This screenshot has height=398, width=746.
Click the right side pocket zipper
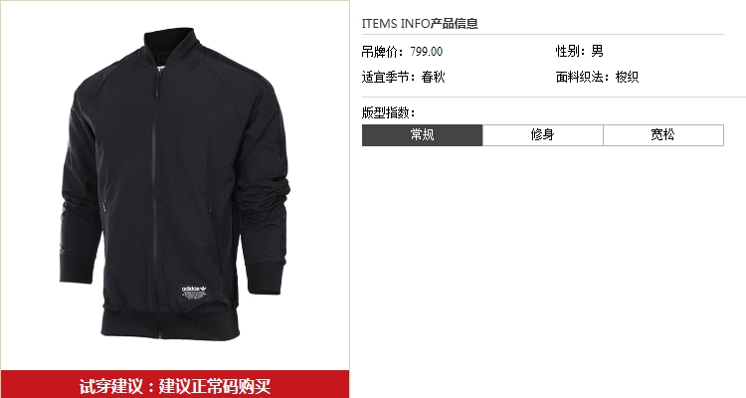209,207
